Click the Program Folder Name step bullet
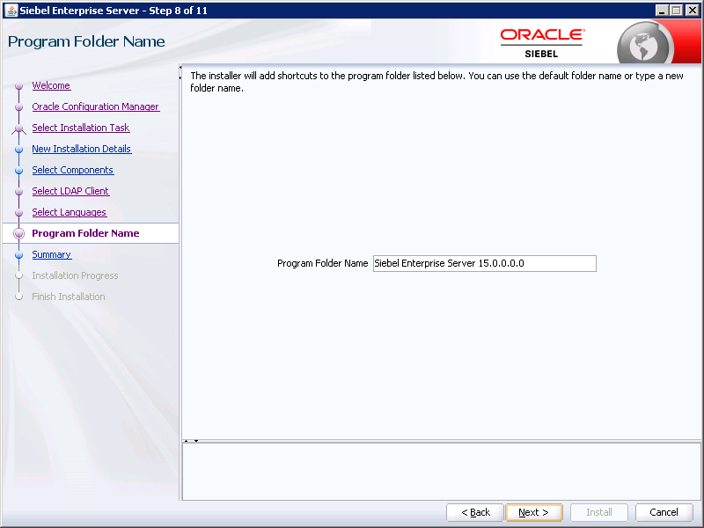Screen dimensions: 704x528 pos(18,233)
